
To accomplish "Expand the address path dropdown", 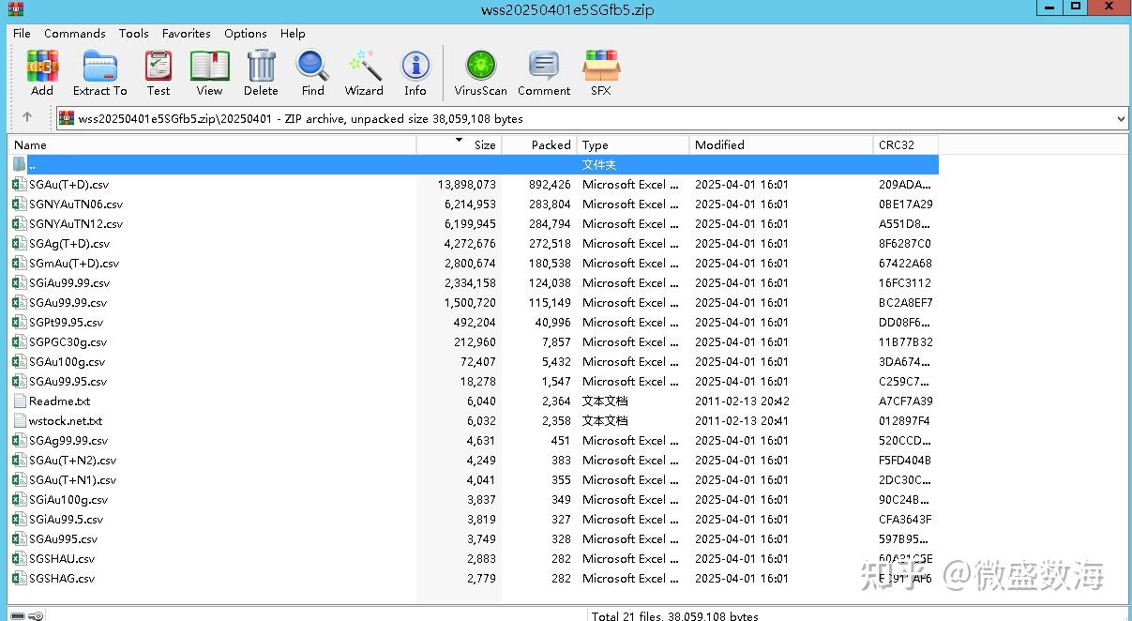I will [x=1121, y=118].
